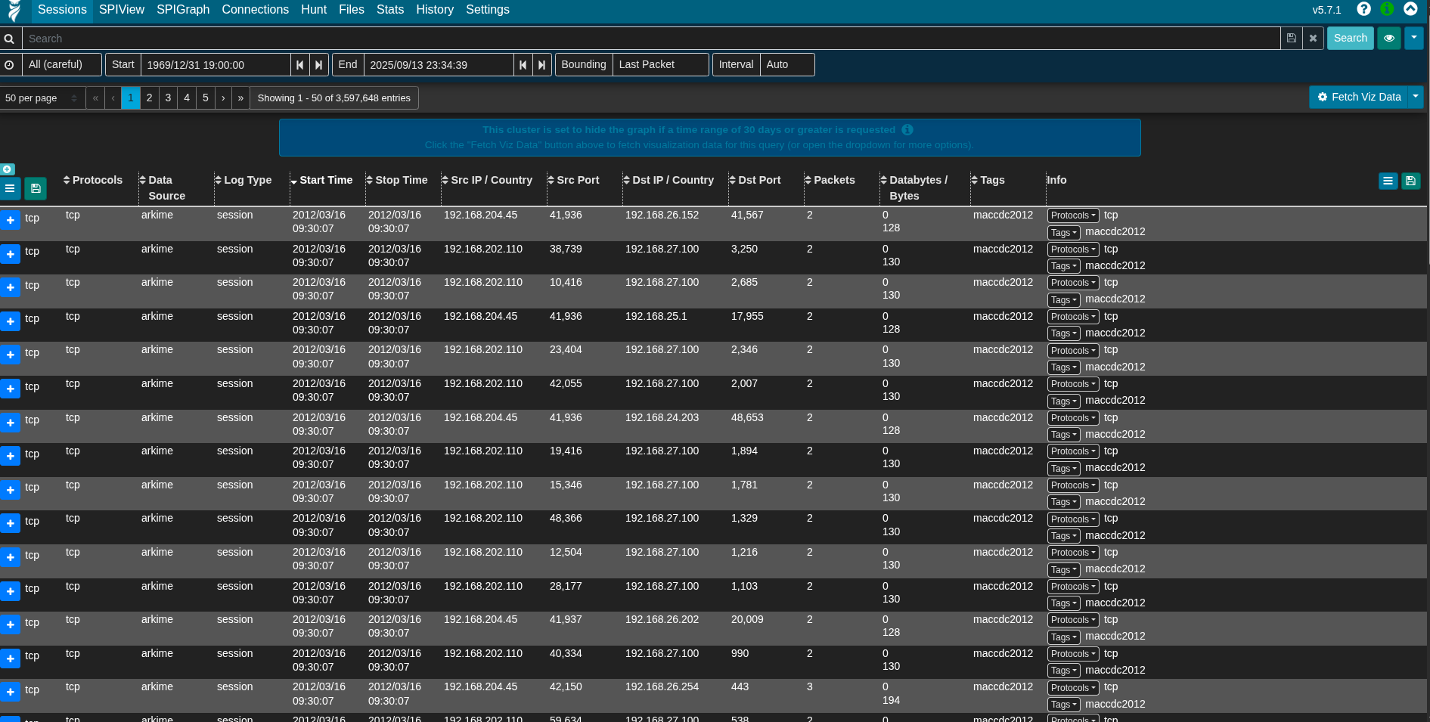Expand session row with destination port 41,567
Viewport: 1430px width, 722px height.
click(10, 220)
